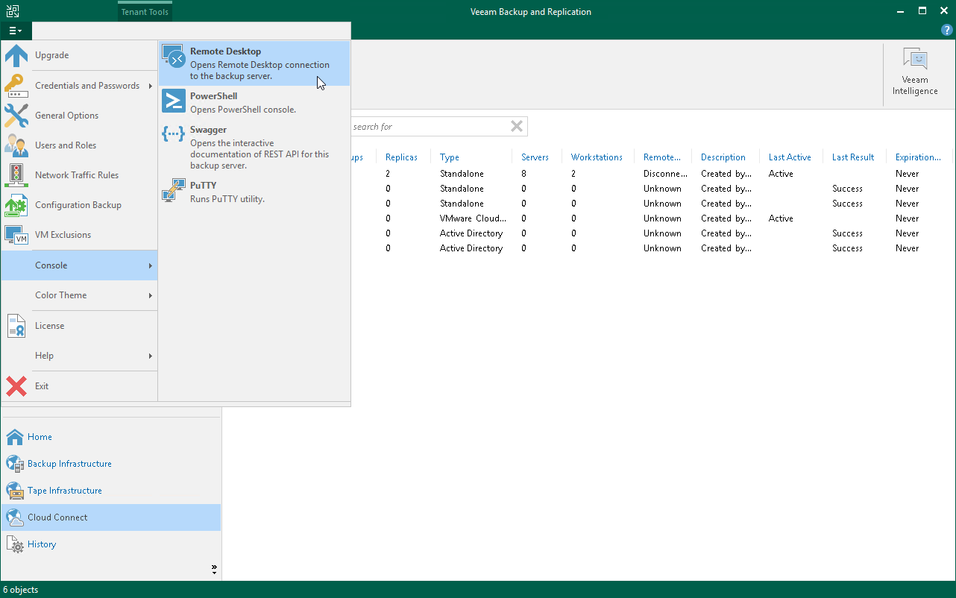The height and width of the screenshot is (598, 956).
Task: Click the help question mark icon
Action: tap(946, 31)
